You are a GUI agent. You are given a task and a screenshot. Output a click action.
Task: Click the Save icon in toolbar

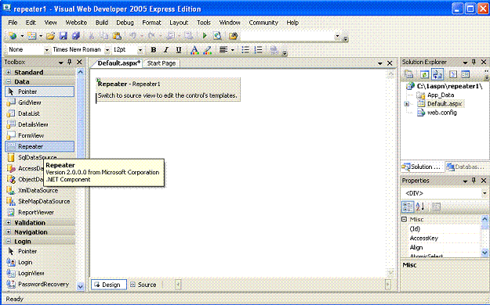click(64, 36)
